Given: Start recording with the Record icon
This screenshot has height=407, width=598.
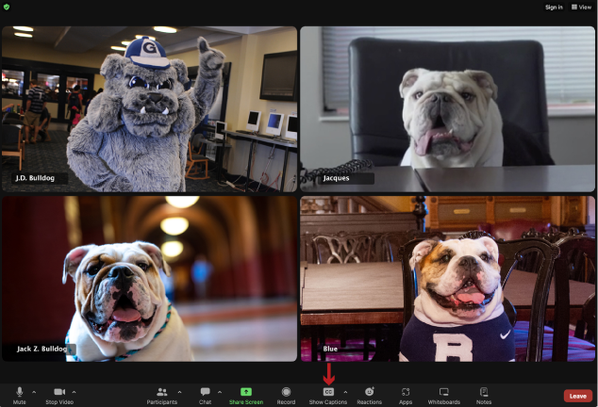Looking at the screenshot, I should (x=286, y=392).
